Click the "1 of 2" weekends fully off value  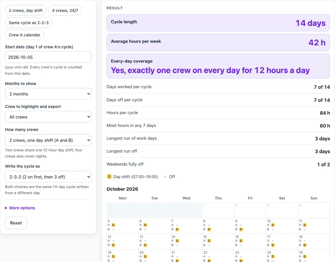(323, 164)
